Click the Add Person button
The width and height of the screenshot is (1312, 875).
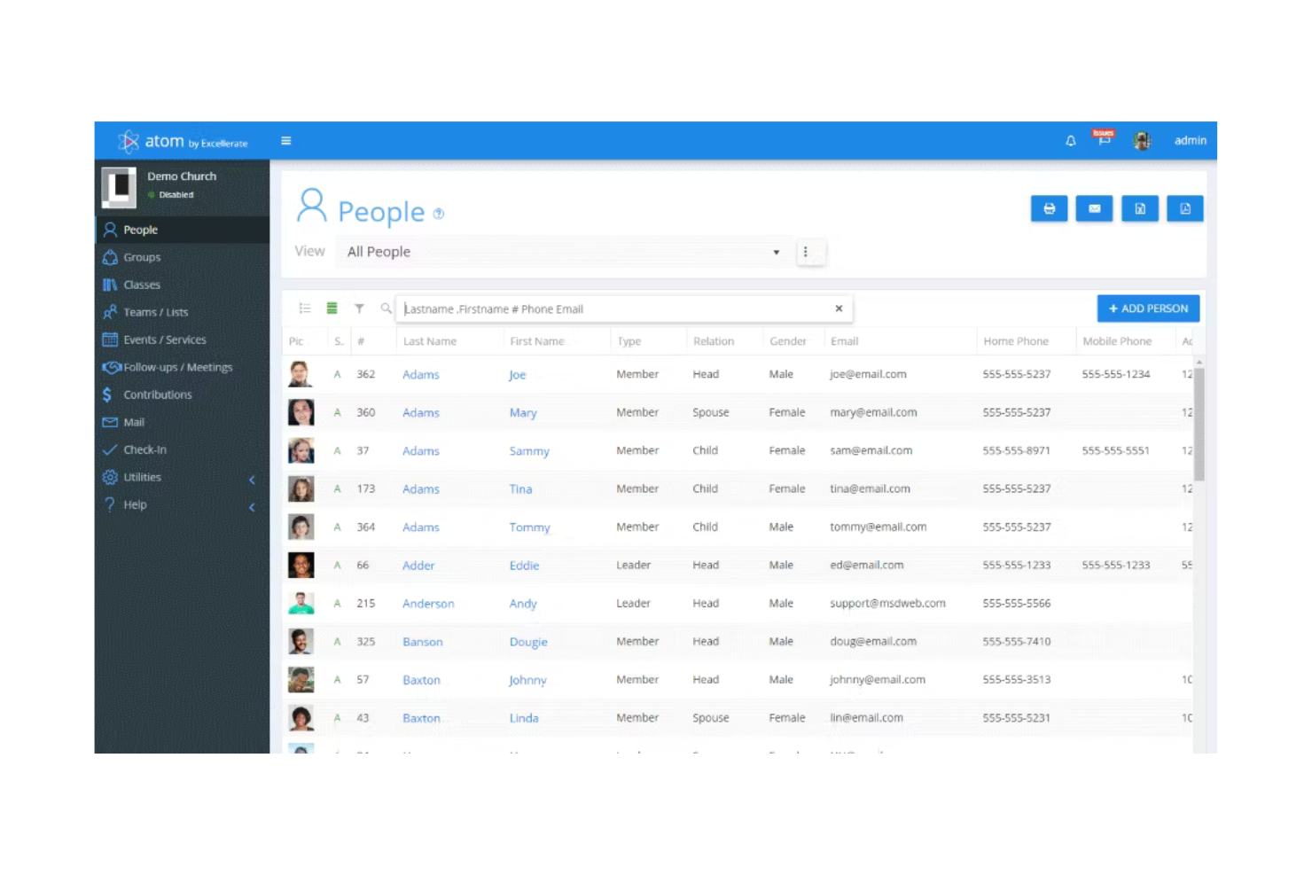(x=1149, y=309)
